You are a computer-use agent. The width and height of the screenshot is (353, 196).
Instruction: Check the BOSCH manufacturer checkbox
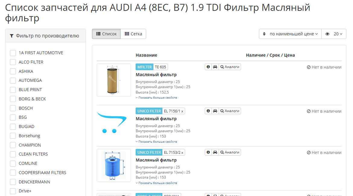pyautogui.click(x=13, y=108)
